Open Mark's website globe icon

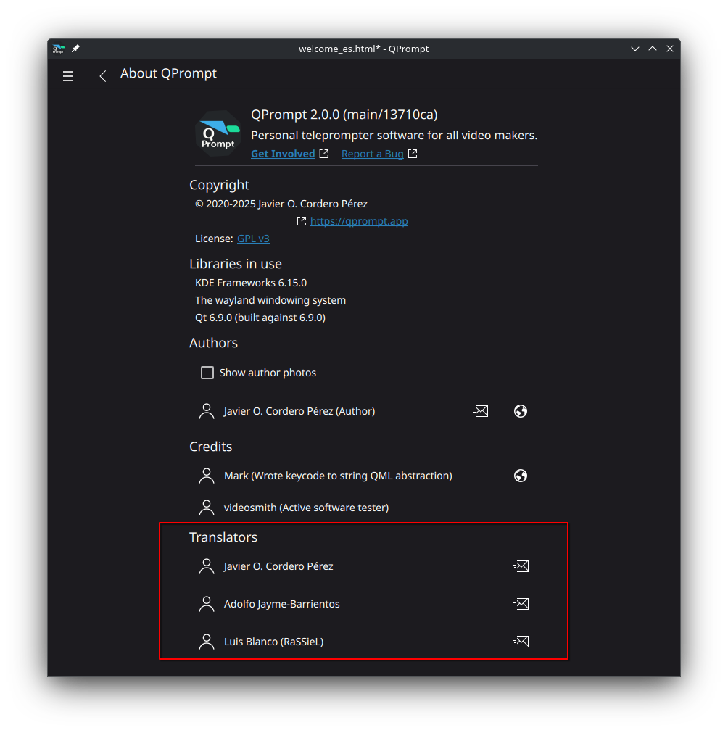click(521, 476)
